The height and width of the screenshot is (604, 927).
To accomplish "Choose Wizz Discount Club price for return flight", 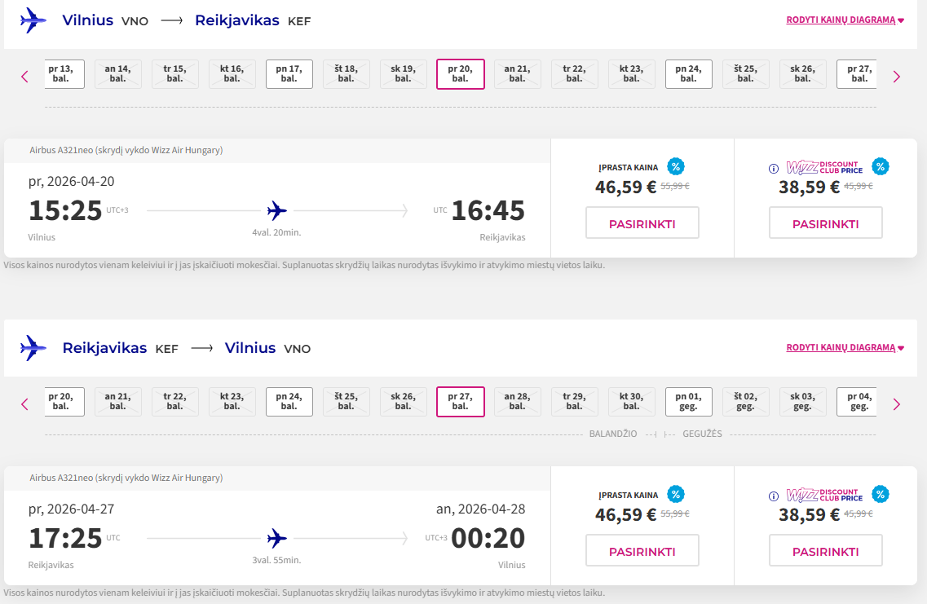I will pos(825,551).
